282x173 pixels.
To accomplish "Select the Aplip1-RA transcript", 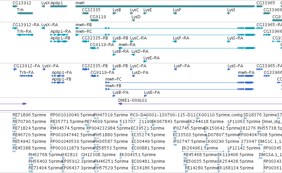I will pos(59,35).
